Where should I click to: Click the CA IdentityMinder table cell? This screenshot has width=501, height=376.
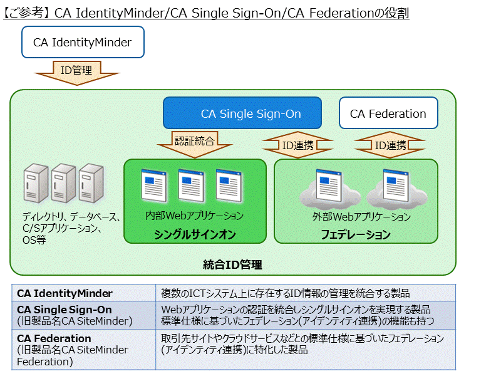84,293
